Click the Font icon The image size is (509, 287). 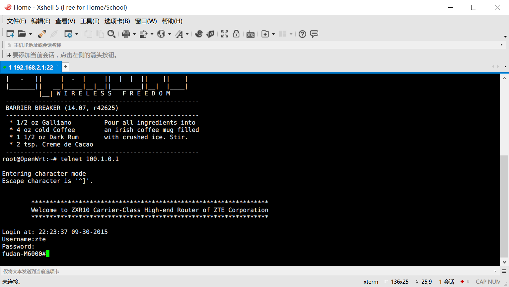point(179,34)
